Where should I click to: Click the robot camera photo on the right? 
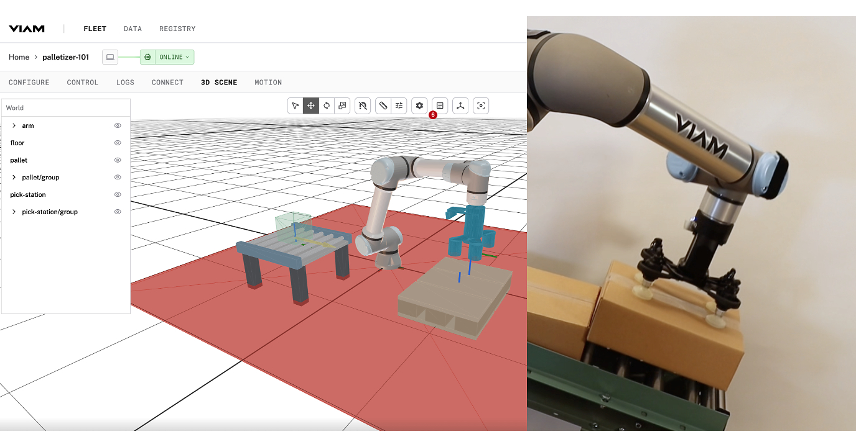point(691,223)
